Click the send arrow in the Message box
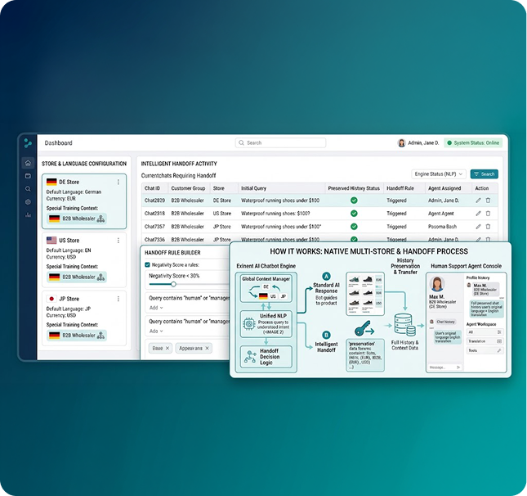This screenshot has width=527, height=496. pos(458,367)
